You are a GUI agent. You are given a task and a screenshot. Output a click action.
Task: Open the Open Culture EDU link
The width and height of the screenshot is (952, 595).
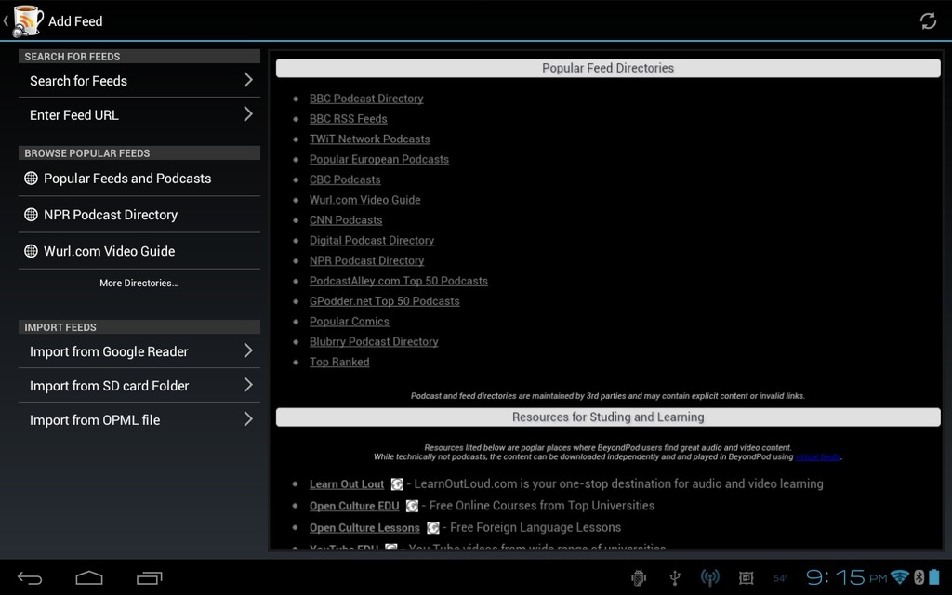[354, 507]
